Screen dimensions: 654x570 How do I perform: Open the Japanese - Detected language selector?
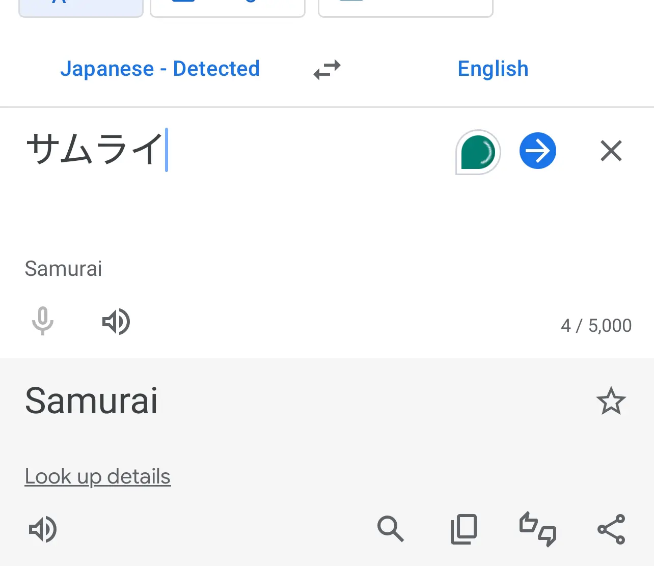pyautogui.click(x=160, y=69)
